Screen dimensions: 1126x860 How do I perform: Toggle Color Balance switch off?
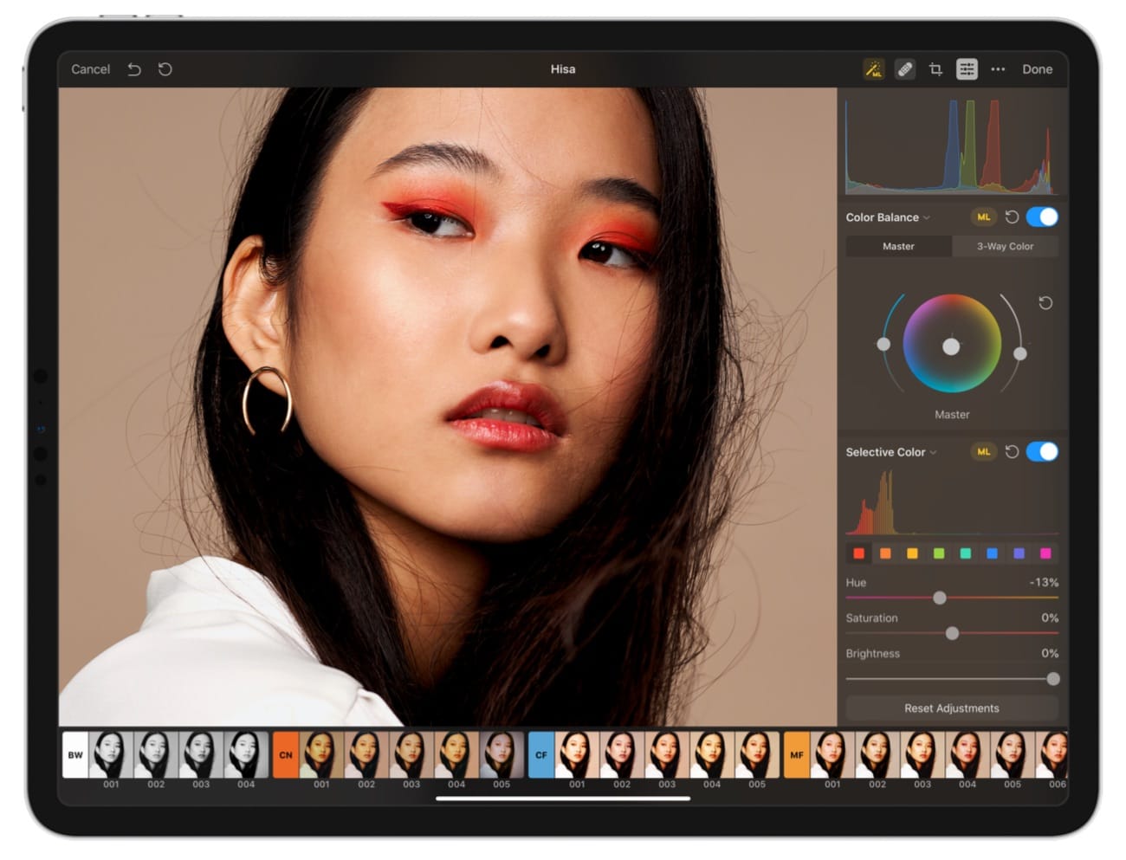click(1042, 217)
